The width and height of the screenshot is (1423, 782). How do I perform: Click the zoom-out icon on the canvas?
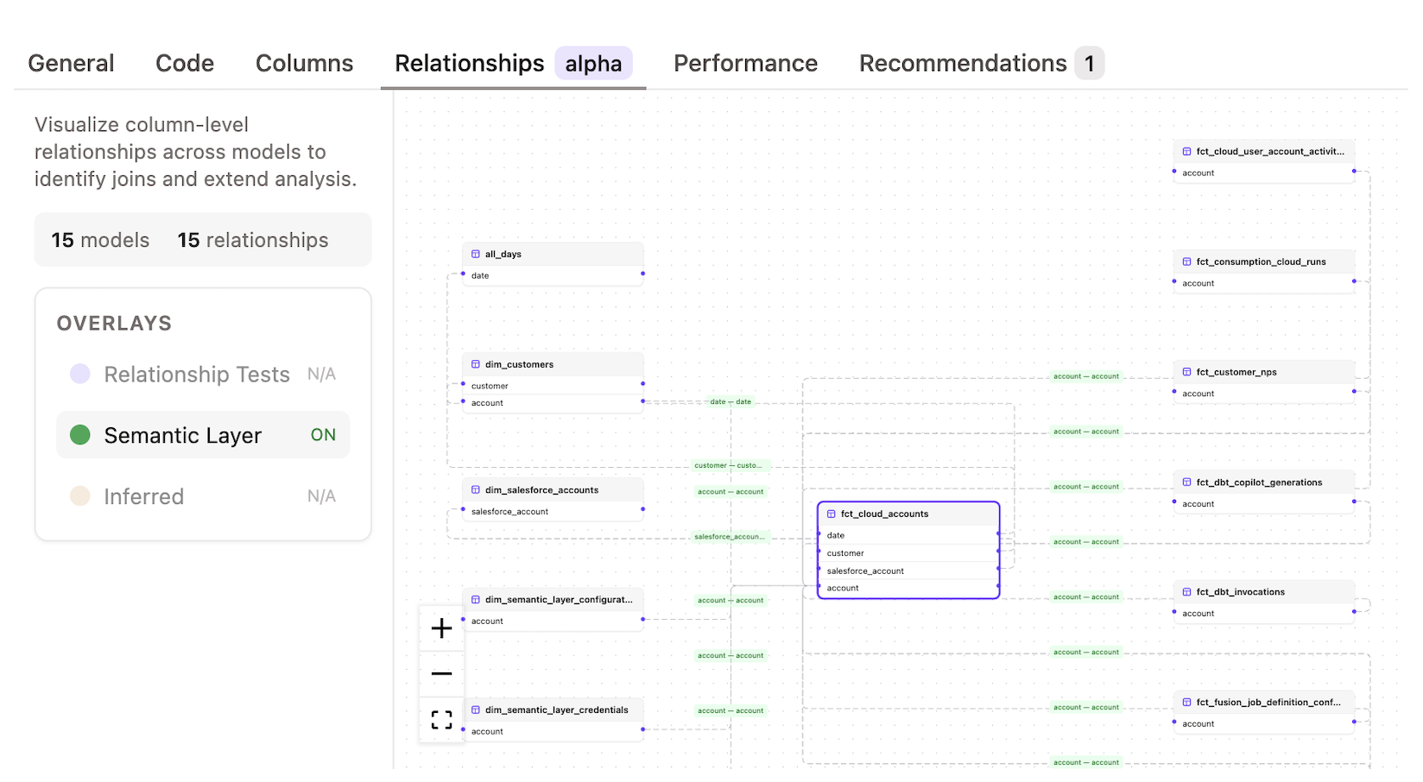point(440,672)
